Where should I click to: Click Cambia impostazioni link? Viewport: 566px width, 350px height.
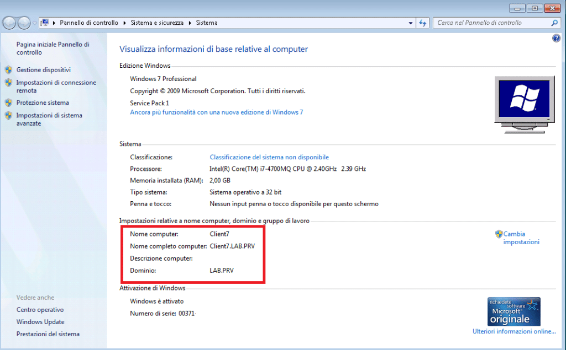click(x=521, y=238)
